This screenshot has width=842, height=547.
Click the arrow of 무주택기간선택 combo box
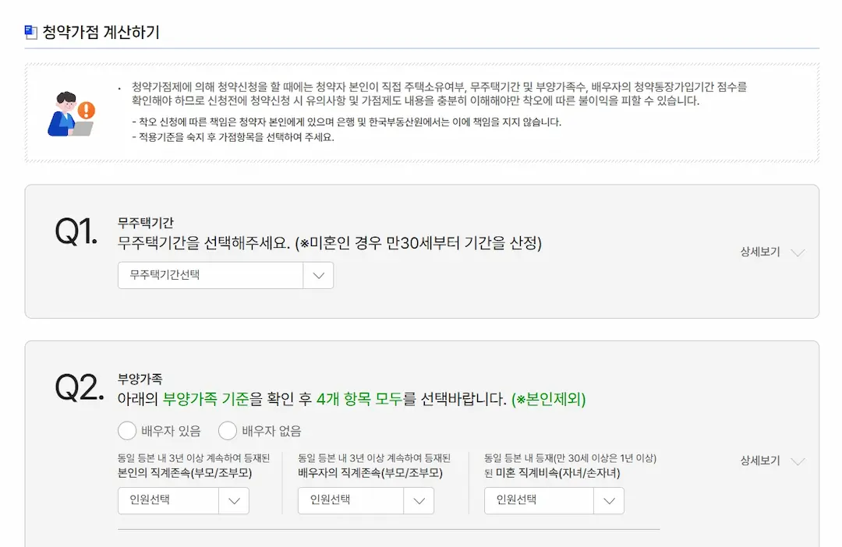(318, 275)
